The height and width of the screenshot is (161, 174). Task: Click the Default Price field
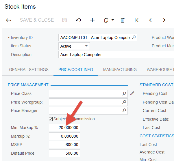(x=64, y=153)
